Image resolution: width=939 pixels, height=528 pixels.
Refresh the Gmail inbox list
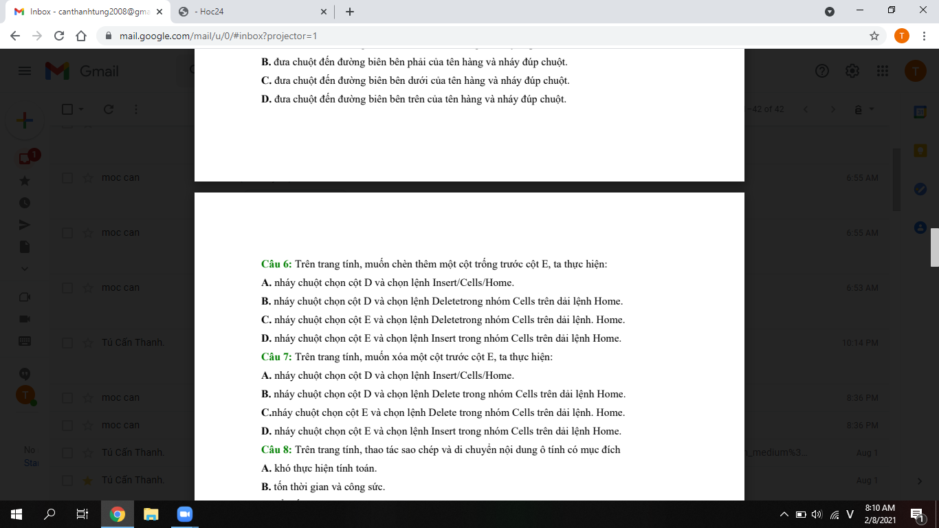(108, 109)
